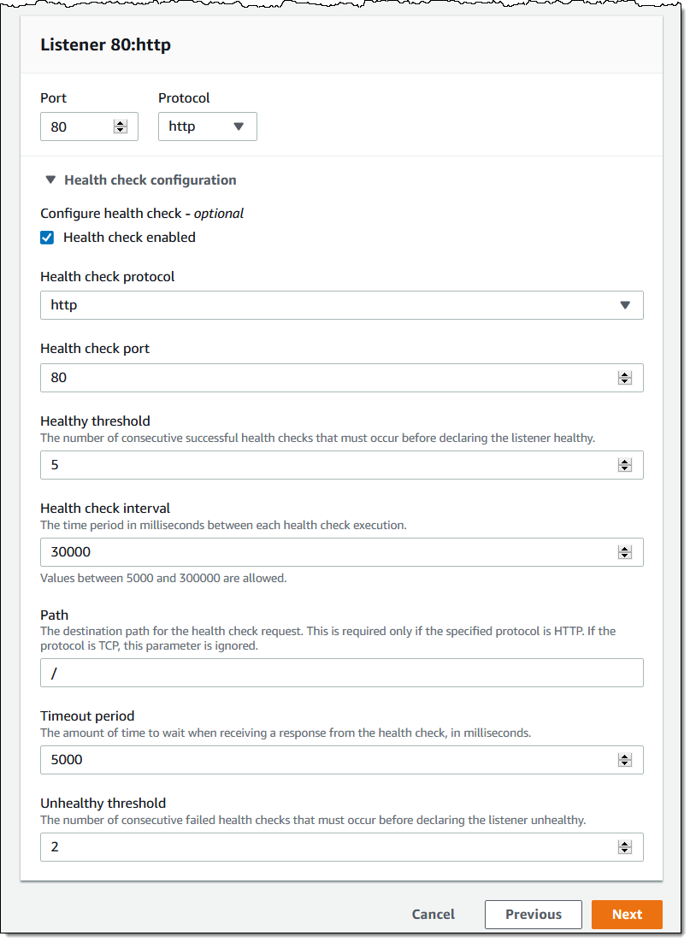Uncheck the Health check enabled checkbox
The width and height of the screenshot is (690, 942).
tap(48, 238)
